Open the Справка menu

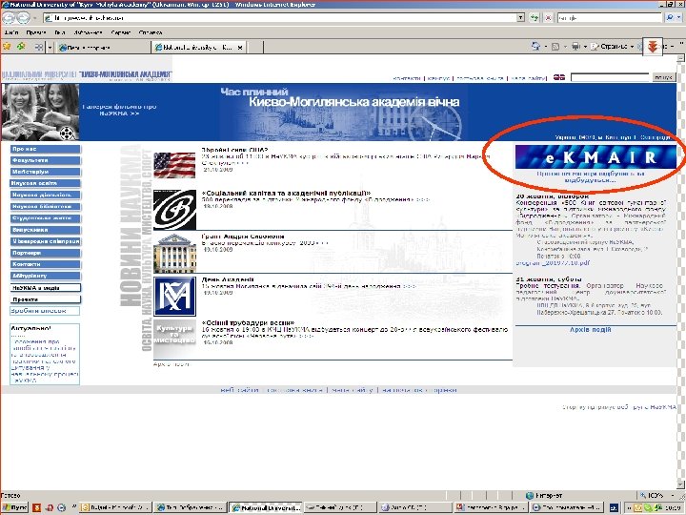[151, 32]
